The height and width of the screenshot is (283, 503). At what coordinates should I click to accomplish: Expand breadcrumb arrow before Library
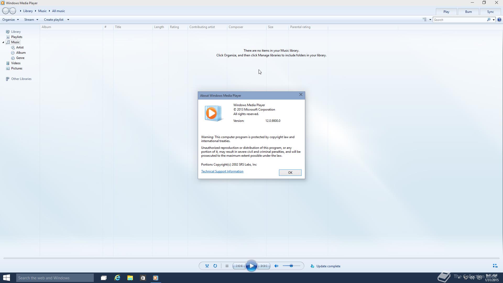[x=20, y=11]
